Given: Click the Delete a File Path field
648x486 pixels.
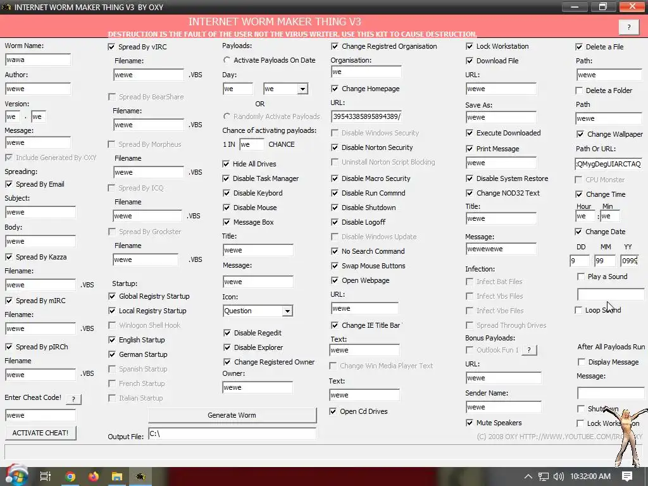Looking at the screenshot, I should 609,75.
